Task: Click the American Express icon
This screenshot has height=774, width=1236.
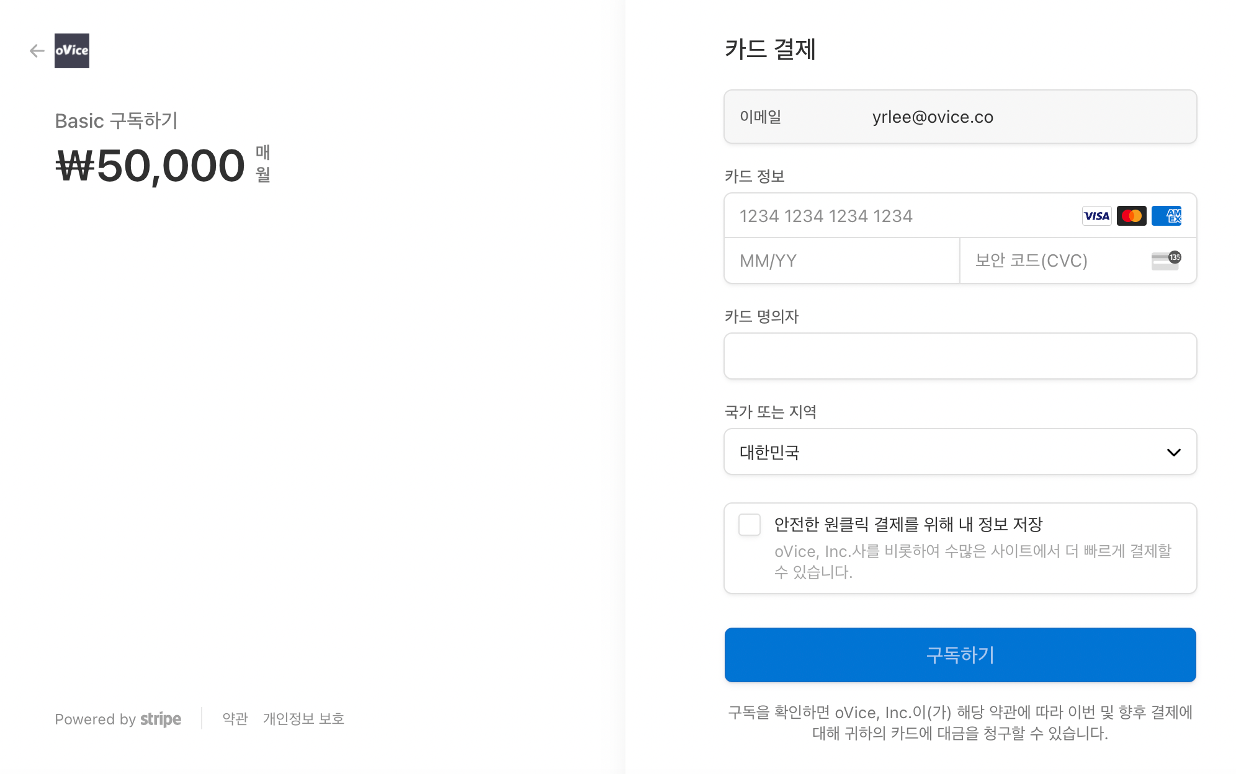Action: tap(1167, 216)
